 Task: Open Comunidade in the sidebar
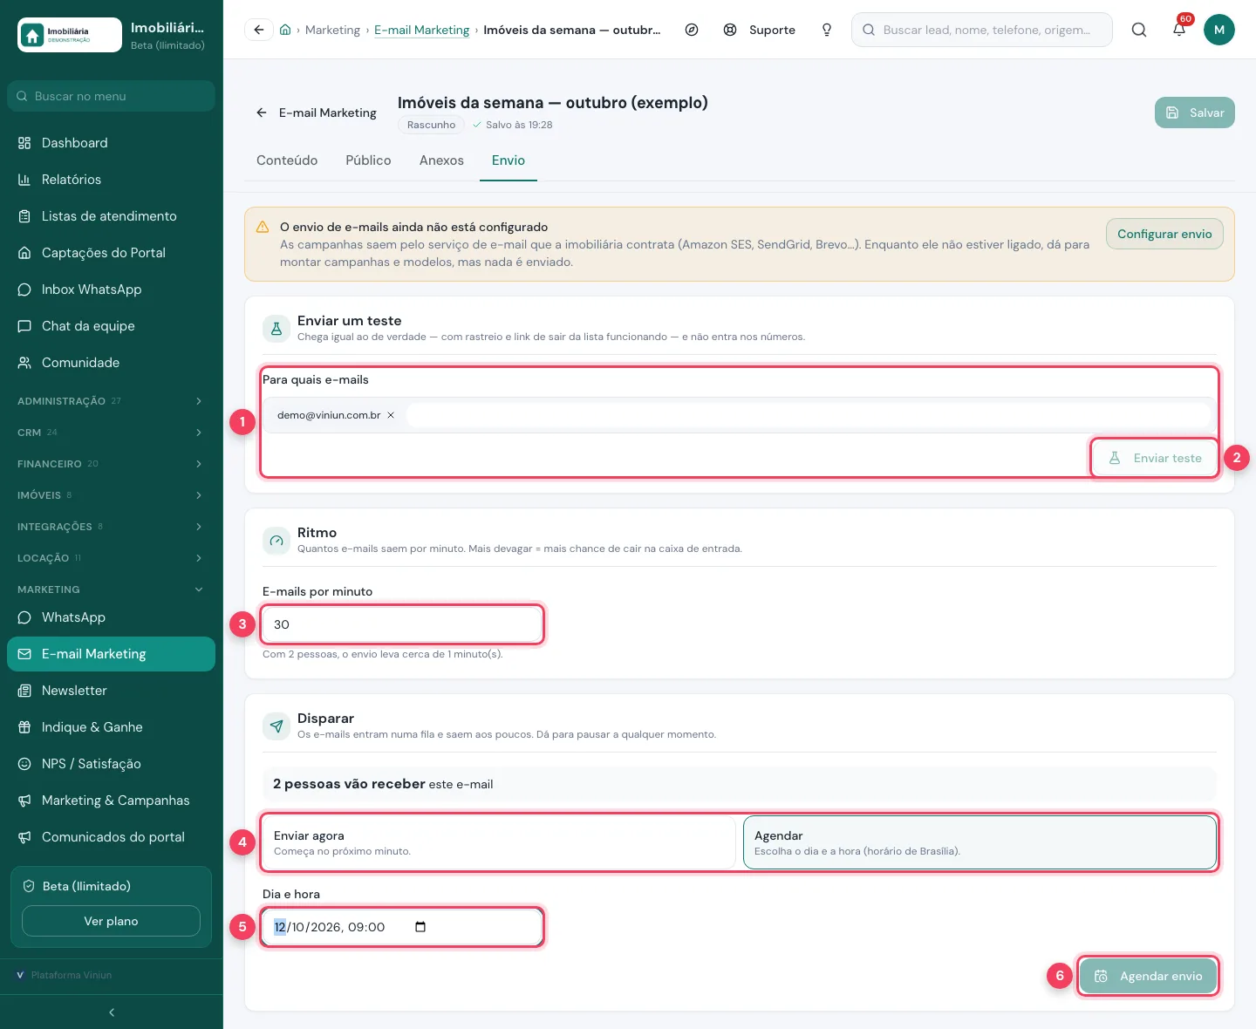point(111,363)
